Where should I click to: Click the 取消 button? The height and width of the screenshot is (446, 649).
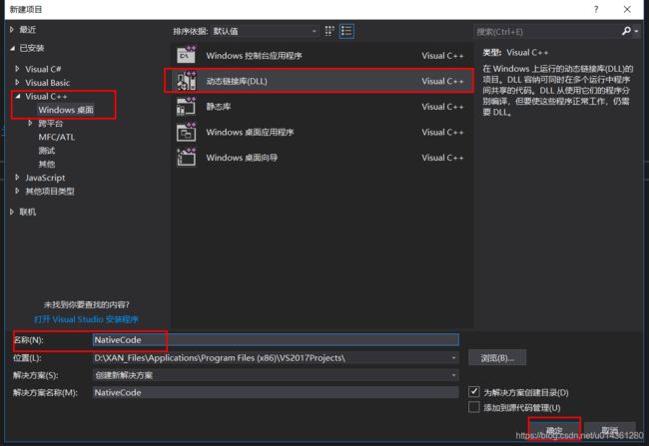[610, 430]
